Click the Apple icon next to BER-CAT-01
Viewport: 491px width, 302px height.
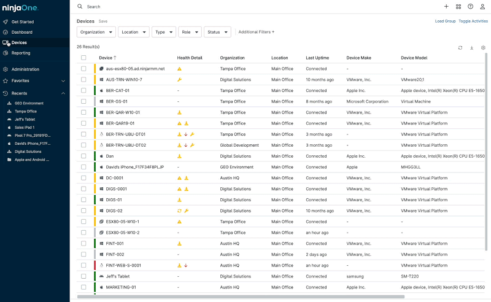101,90
